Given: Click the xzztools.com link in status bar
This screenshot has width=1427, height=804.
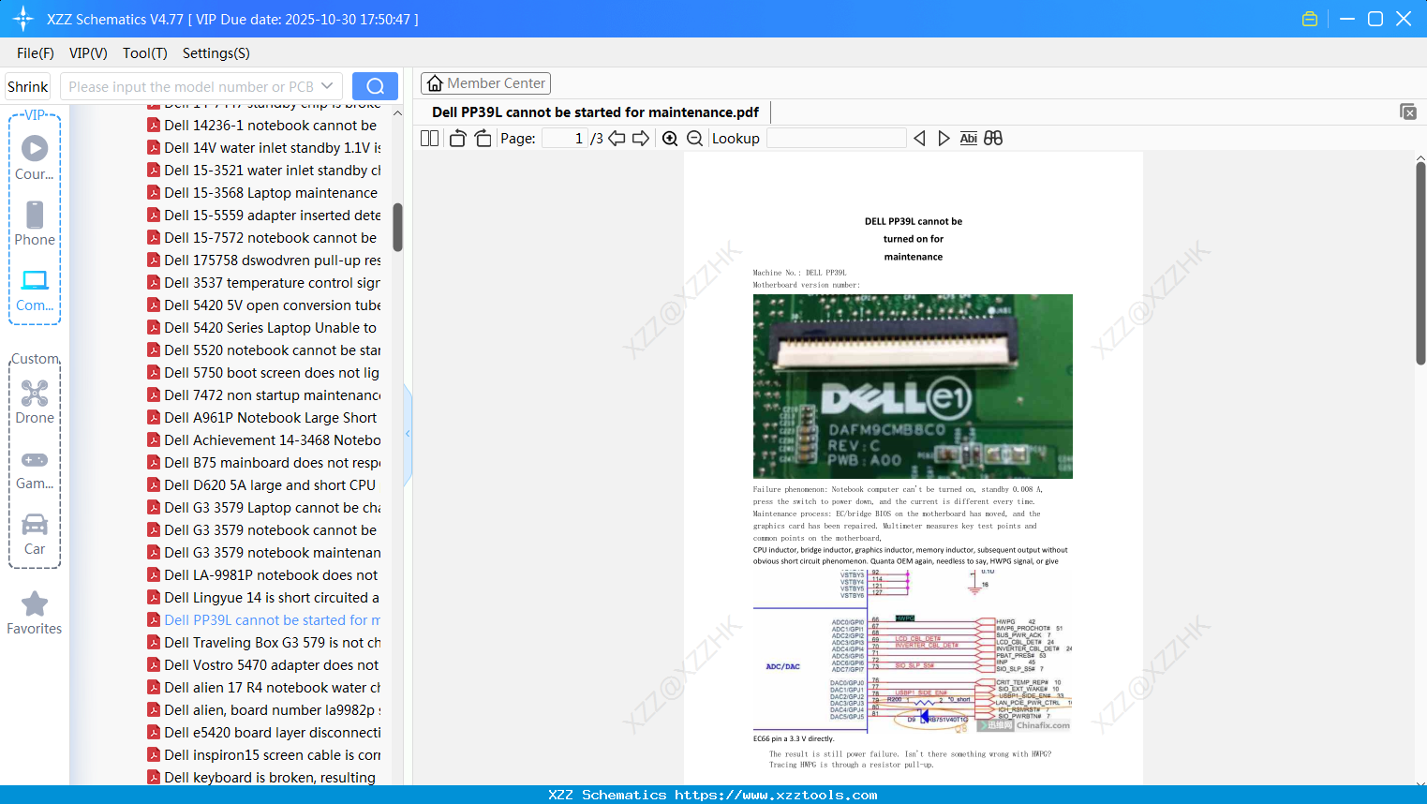Looking at the screenshot, I should (776, 795).
